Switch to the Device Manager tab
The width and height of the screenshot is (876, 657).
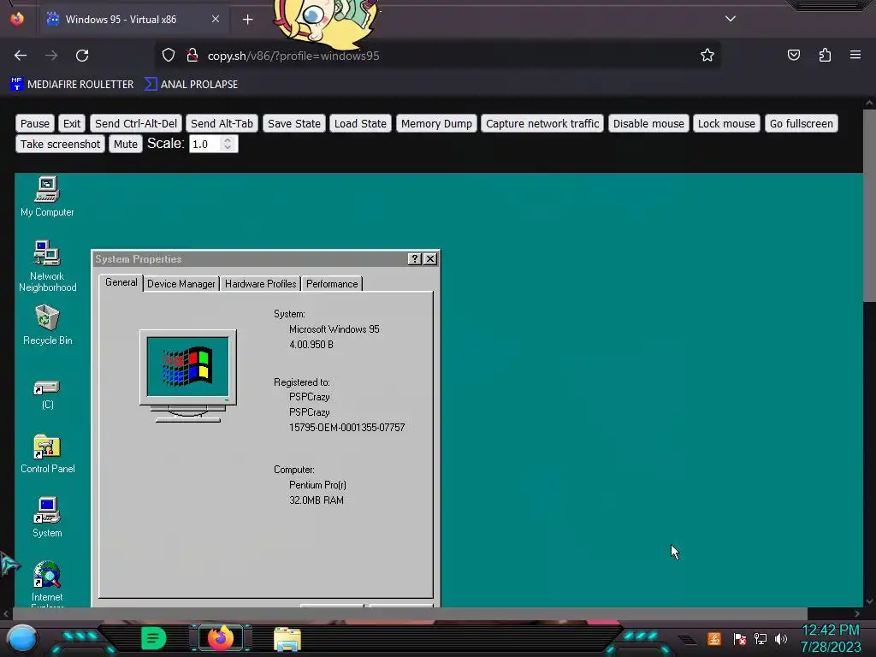click(181, 284)
